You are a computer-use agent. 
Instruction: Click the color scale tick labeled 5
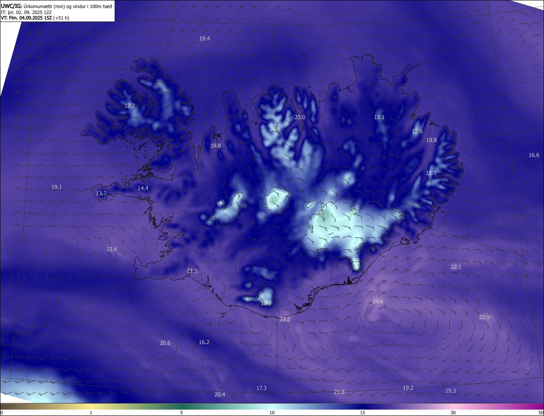(x=181, y=413)
